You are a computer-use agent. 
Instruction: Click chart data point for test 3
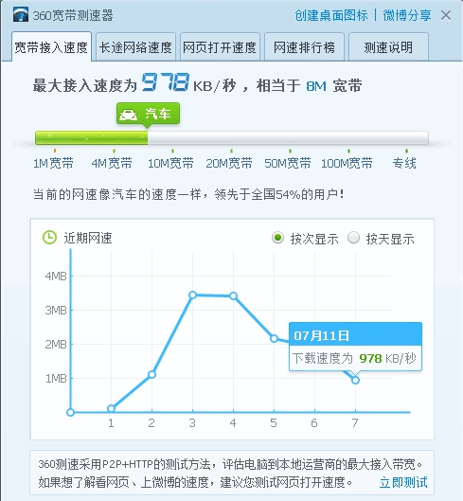pyautogui.click(x=192, y=295)
